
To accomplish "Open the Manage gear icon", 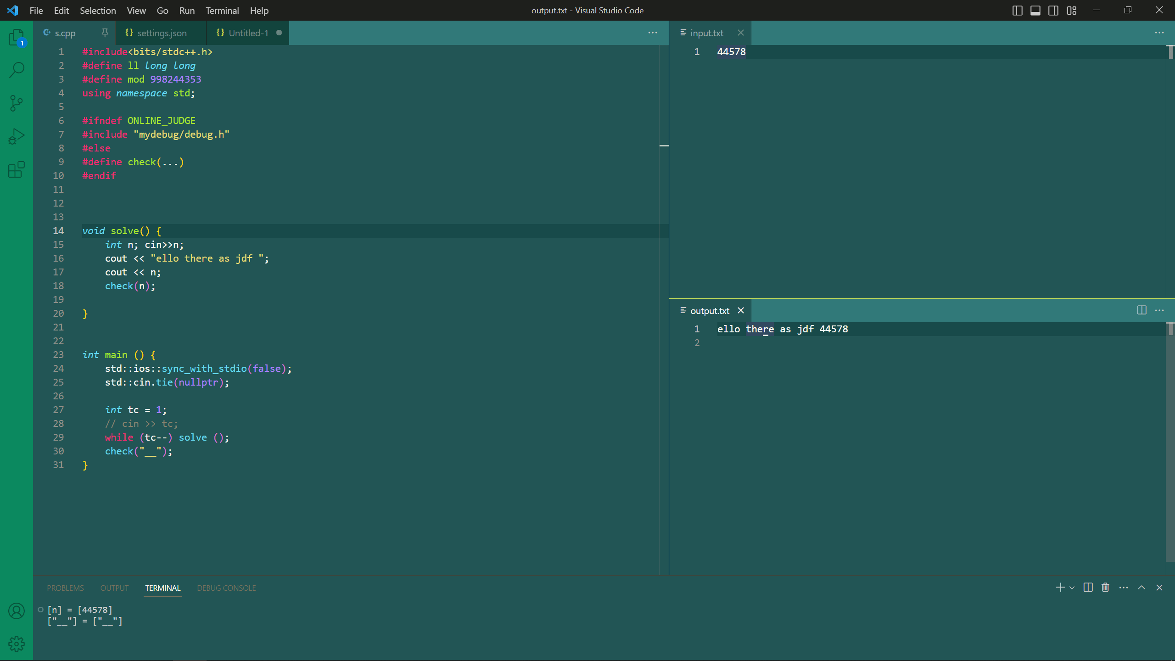I will 17,644.
